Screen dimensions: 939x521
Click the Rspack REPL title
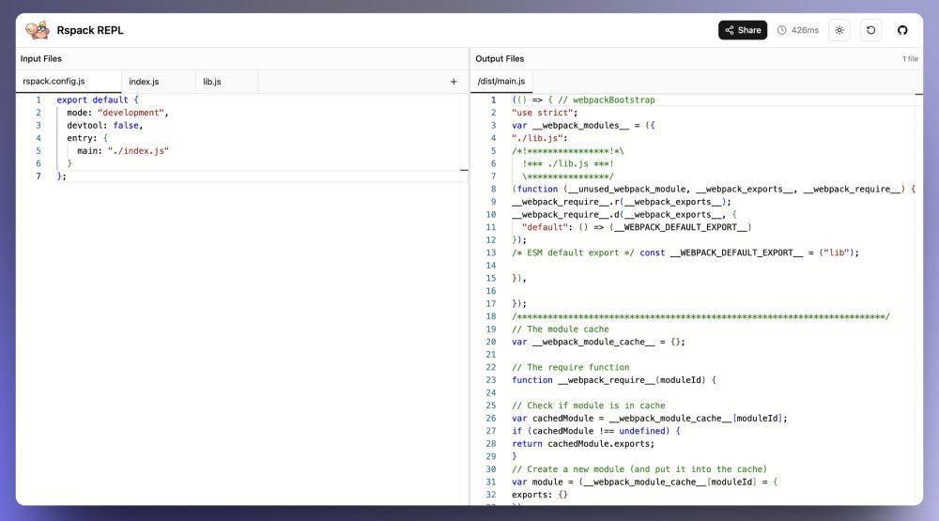tap(90, 30)
